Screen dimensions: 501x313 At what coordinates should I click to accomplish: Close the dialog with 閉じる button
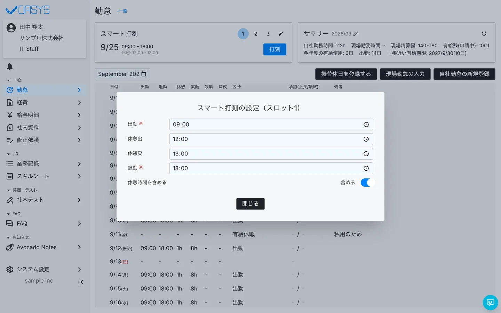click(x=250, y=204)
